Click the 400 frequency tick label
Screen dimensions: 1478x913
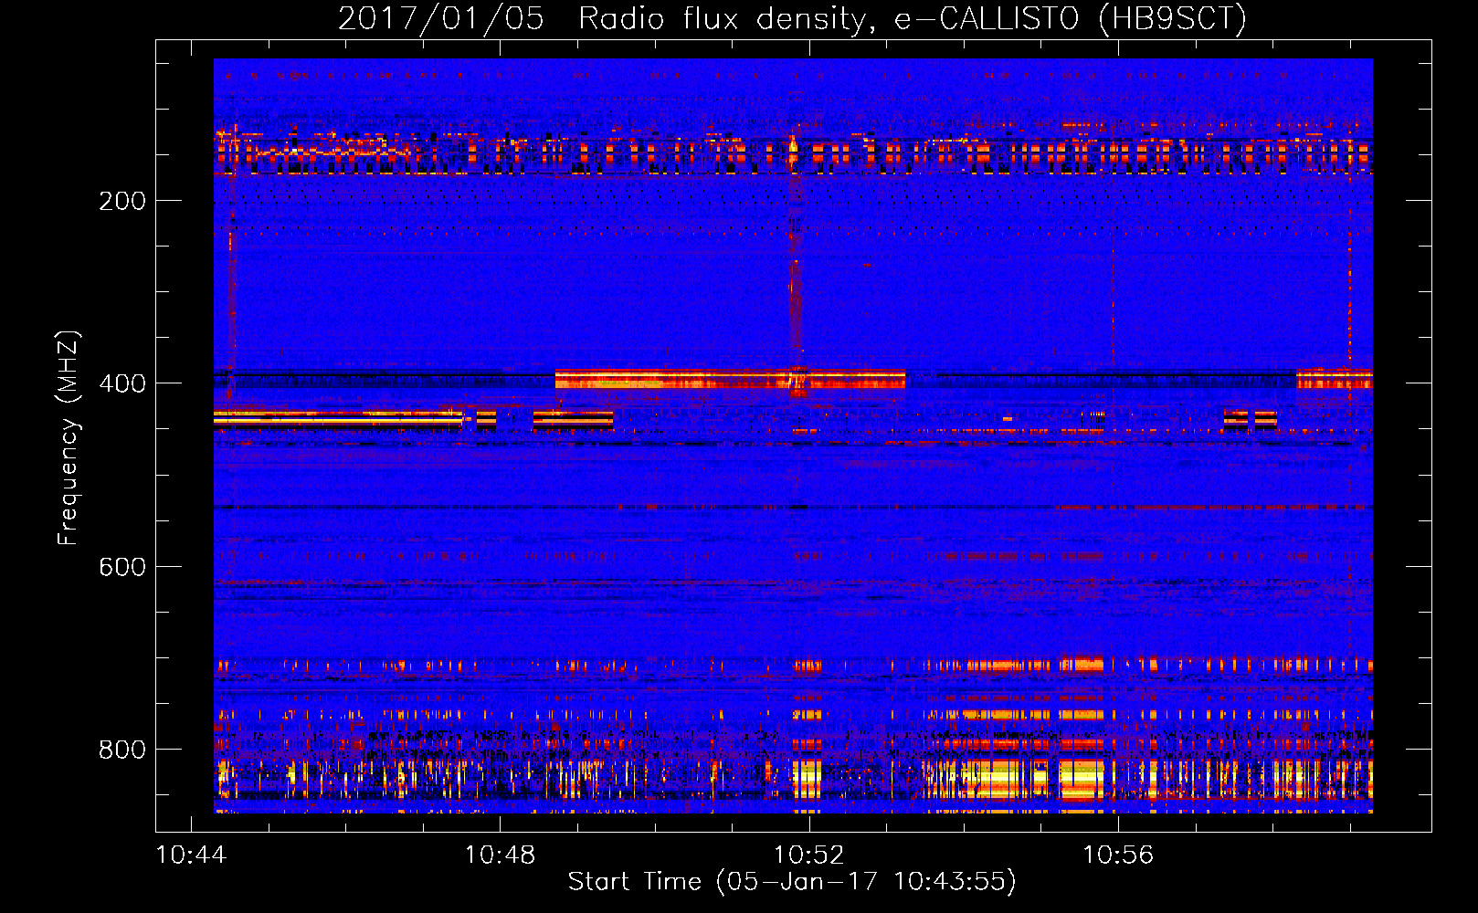[x=122, y=383]
